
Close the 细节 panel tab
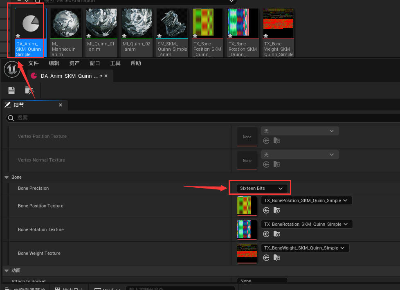coord(61,105)
